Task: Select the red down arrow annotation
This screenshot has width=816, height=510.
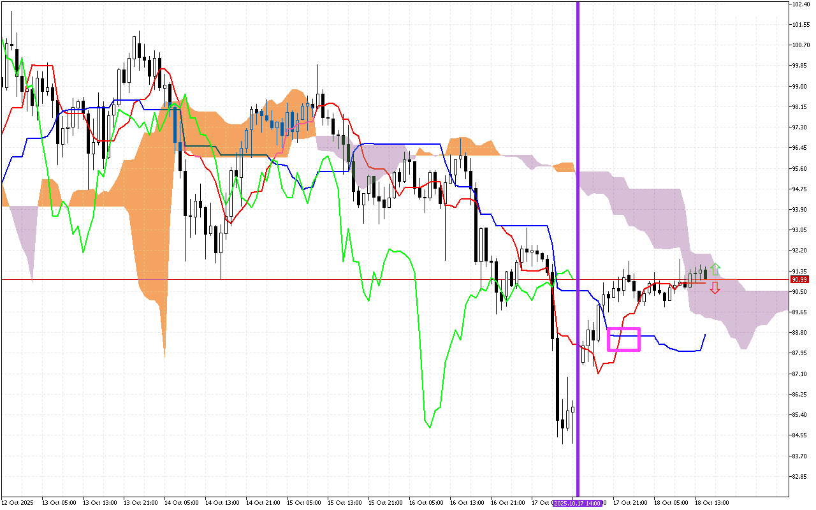Action: [x=714, y=288]
